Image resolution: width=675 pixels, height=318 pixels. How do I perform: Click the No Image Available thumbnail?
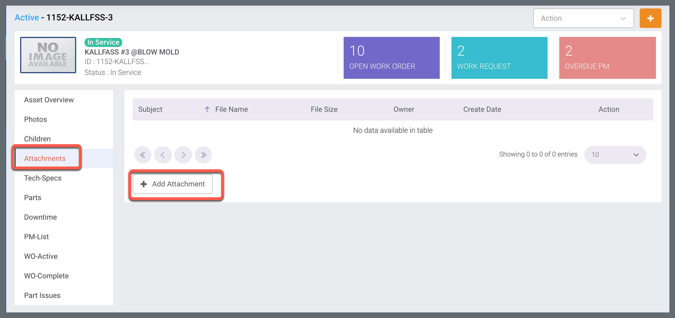click(48, 55)
